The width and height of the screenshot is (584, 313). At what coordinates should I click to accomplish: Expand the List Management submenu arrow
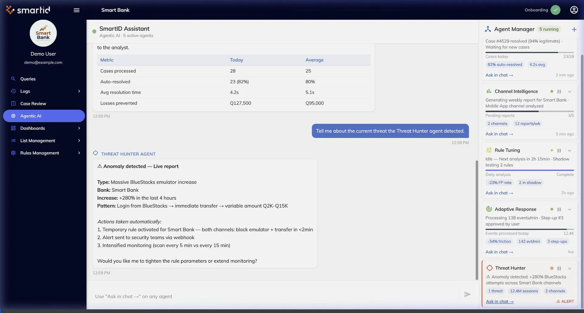tap(79, 140)
